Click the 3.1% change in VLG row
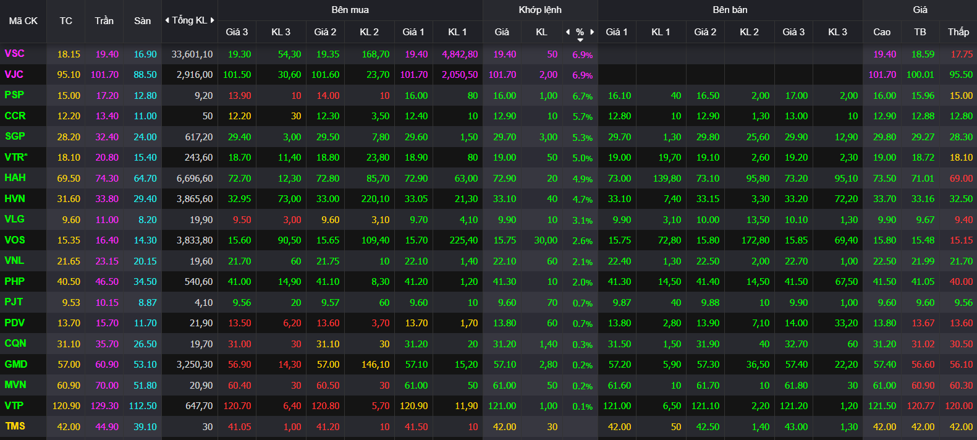The image size is (977, 440). (x=583, y=221)
